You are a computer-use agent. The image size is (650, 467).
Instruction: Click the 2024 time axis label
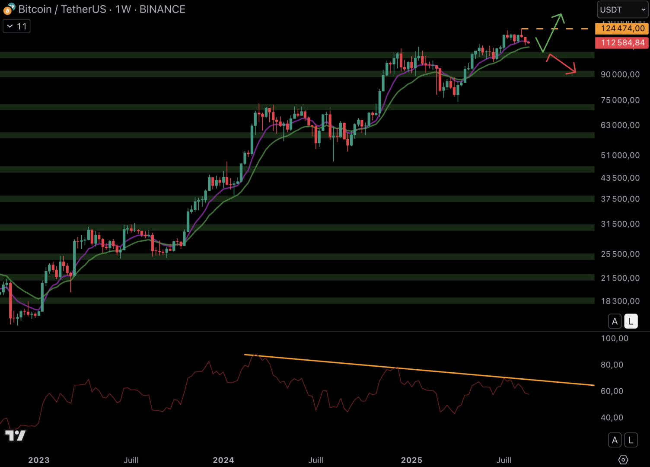pyautogui.click(x=223, y=460)
